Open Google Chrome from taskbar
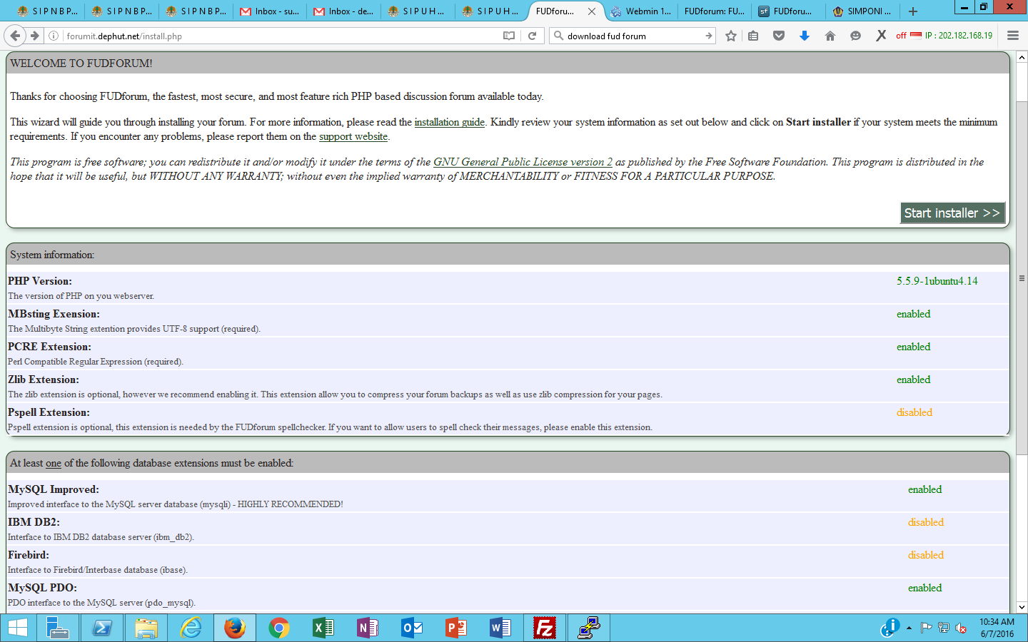The image size is (1028, 642). (x=279, y=628)
